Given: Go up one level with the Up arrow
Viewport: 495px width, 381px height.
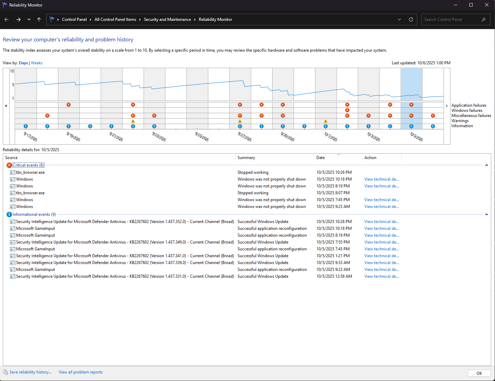Looking at the screenshot, I should click(39, 19).
